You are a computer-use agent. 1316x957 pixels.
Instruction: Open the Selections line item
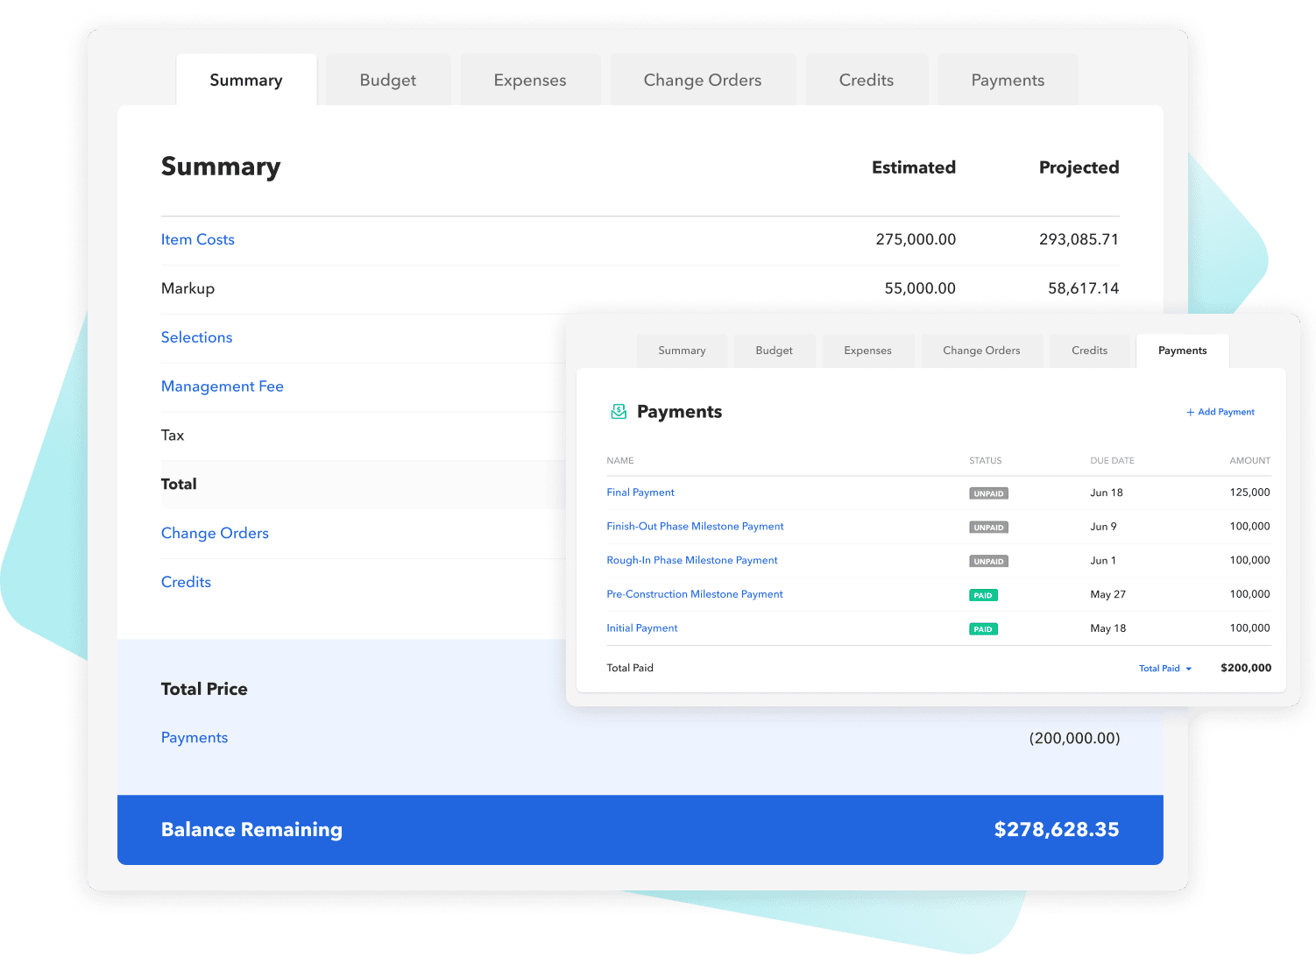click(x=196, y=337)
